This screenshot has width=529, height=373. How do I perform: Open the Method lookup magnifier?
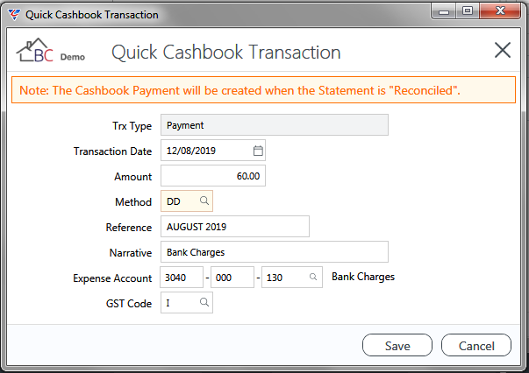coord(204,201)
